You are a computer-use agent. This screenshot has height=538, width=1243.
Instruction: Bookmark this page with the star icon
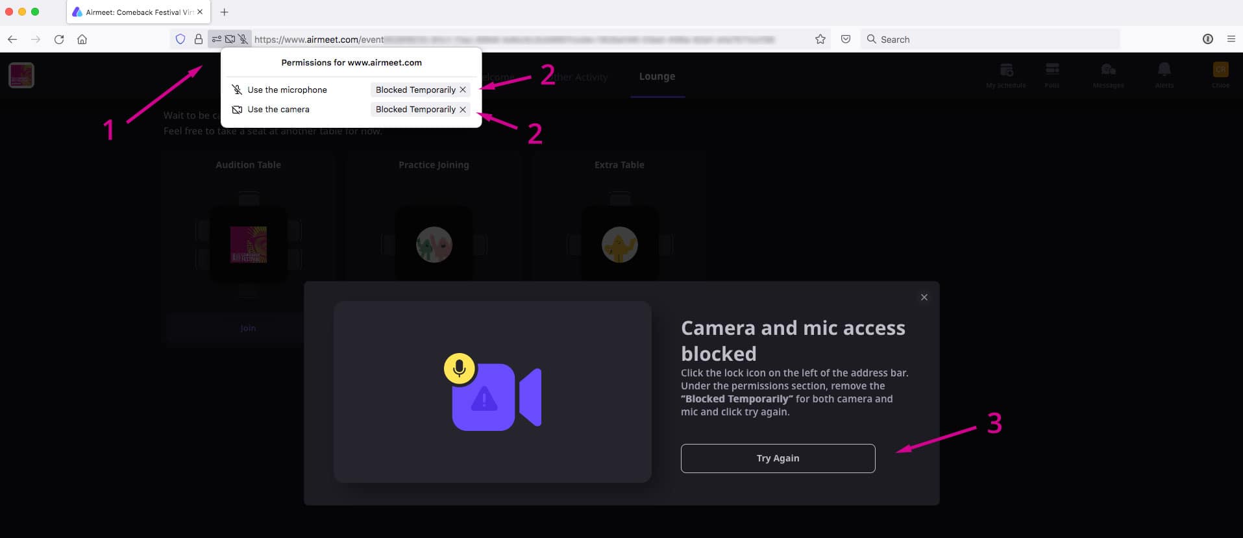820,40
